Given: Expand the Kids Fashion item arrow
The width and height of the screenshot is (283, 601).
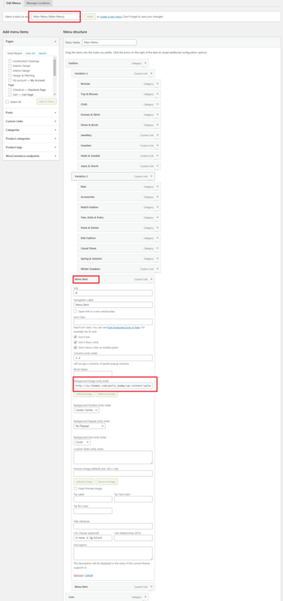Looking at the screenshot, I should click(158, 238).
